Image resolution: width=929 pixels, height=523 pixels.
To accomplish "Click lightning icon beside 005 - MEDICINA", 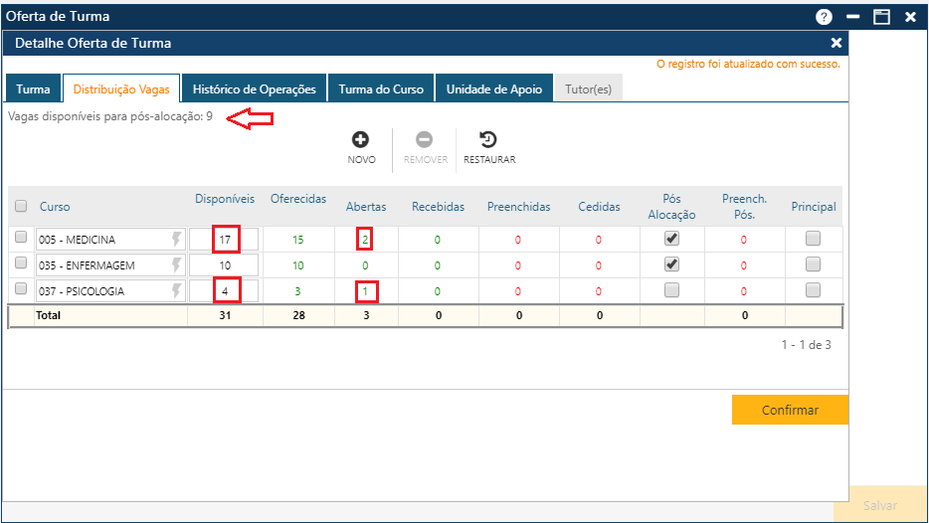I will pos(177,240).
